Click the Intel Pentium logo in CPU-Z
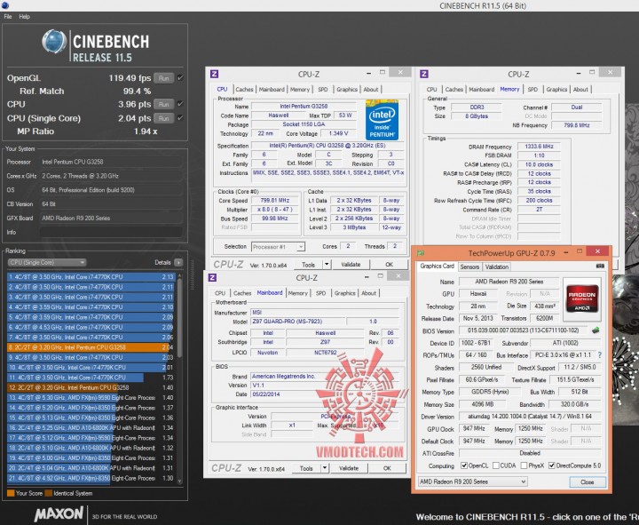639x525 pixels. point(382,120)
